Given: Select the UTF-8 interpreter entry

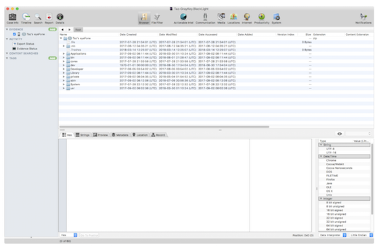Looking at the screenshot, I should point(330,149).
